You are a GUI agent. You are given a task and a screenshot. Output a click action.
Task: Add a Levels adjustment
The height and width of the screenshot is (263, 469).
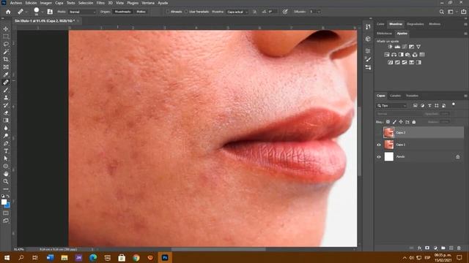click(397, 47)
